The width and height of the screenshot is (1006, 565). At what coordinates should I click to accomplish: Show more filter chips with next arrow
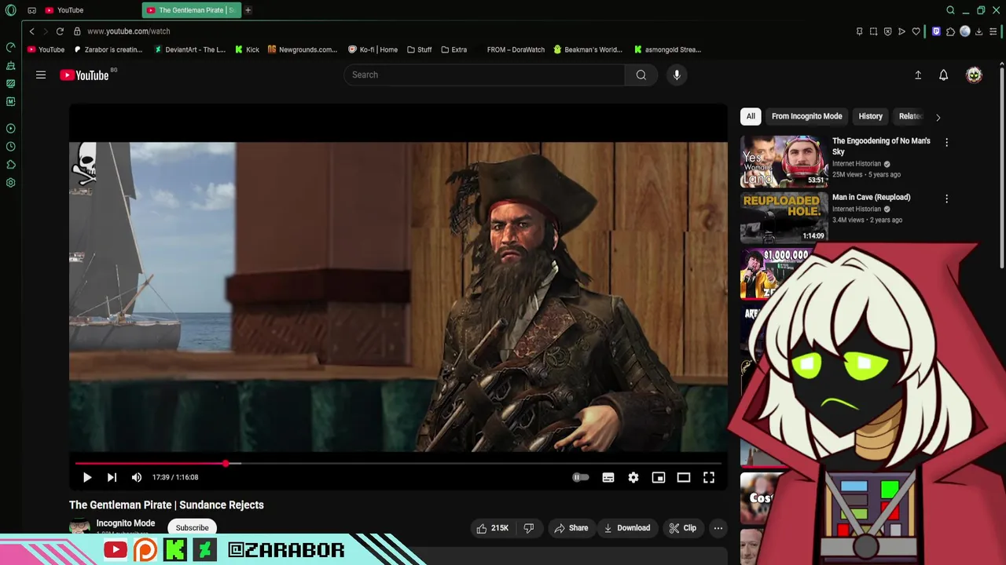(x=938, y=117)
